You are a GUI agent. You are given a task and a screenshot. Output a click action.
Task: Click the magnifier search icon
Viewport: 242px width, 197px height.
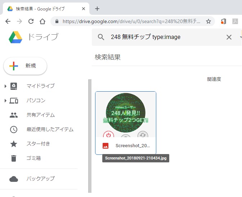(x=101, y=37)
